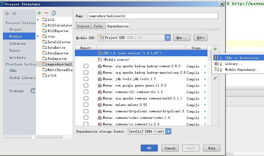Toggle export for xmlenc:0.52

pos(86,105)
